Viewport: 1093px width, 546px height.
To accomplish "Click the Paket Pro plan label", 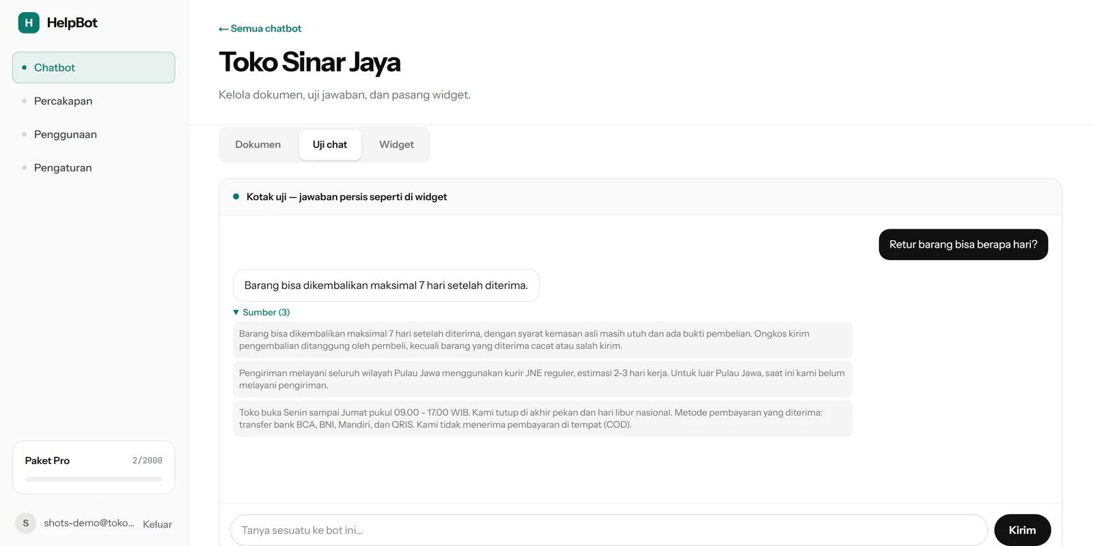I will 47,461.
